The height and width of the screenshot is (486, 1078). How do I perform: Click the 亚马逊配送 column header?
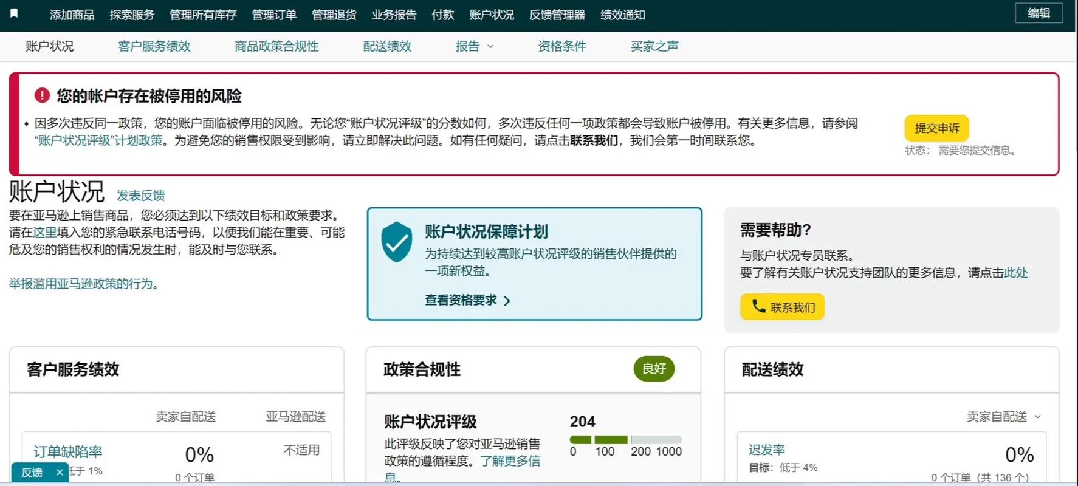pos(295,417)
